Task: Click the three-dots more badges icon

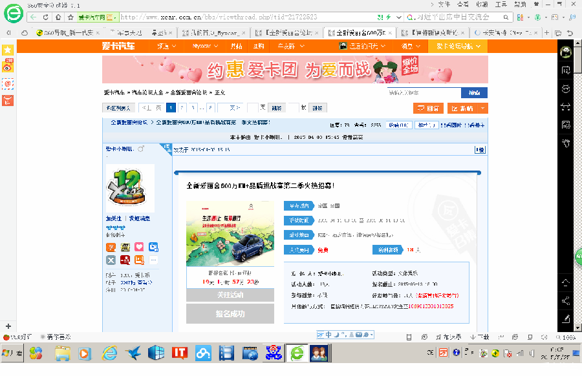Action: (x=153, y=260)
